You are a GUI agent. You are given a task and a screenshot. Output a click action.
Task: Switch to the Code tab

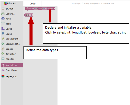(33, 4)
